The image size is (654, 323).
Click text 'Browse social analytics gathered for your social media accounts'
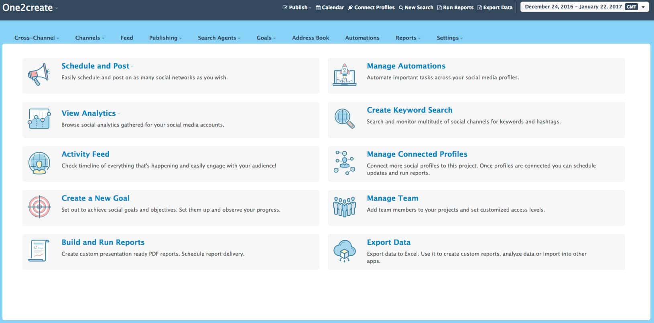tap(143, 125)
